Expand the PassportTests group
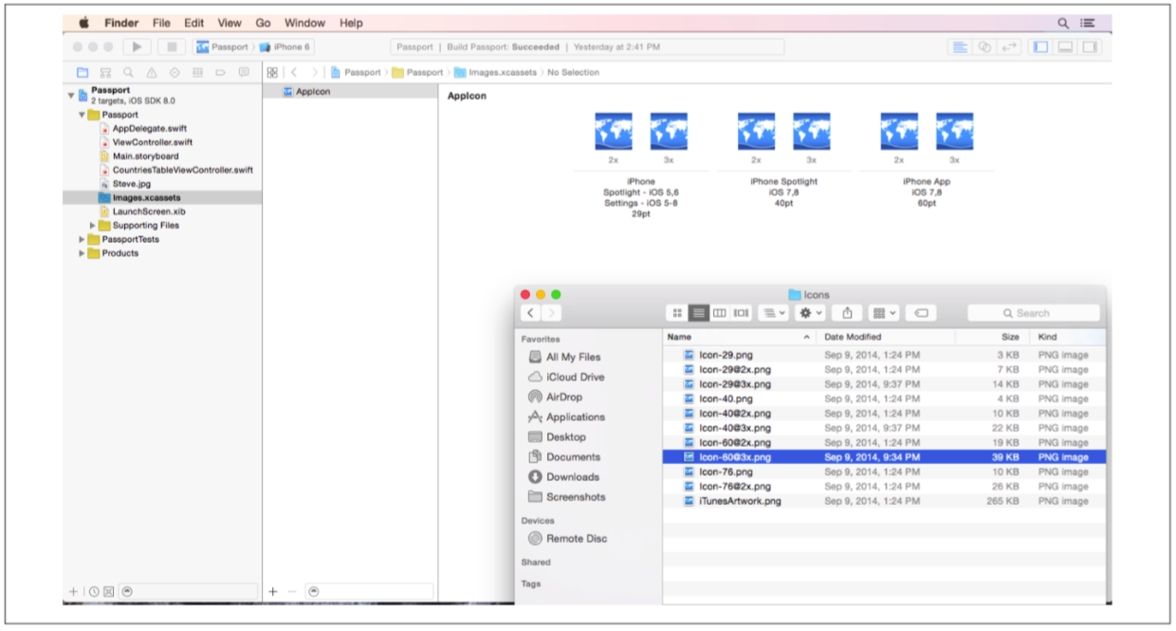Viewport: 1176px width, 631px height. point(83,240)
